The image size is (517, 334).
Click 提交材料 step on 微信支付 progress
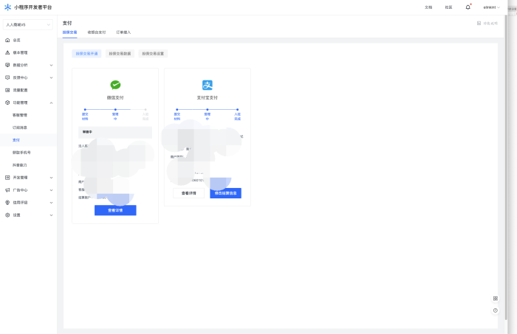pos(85,116)
